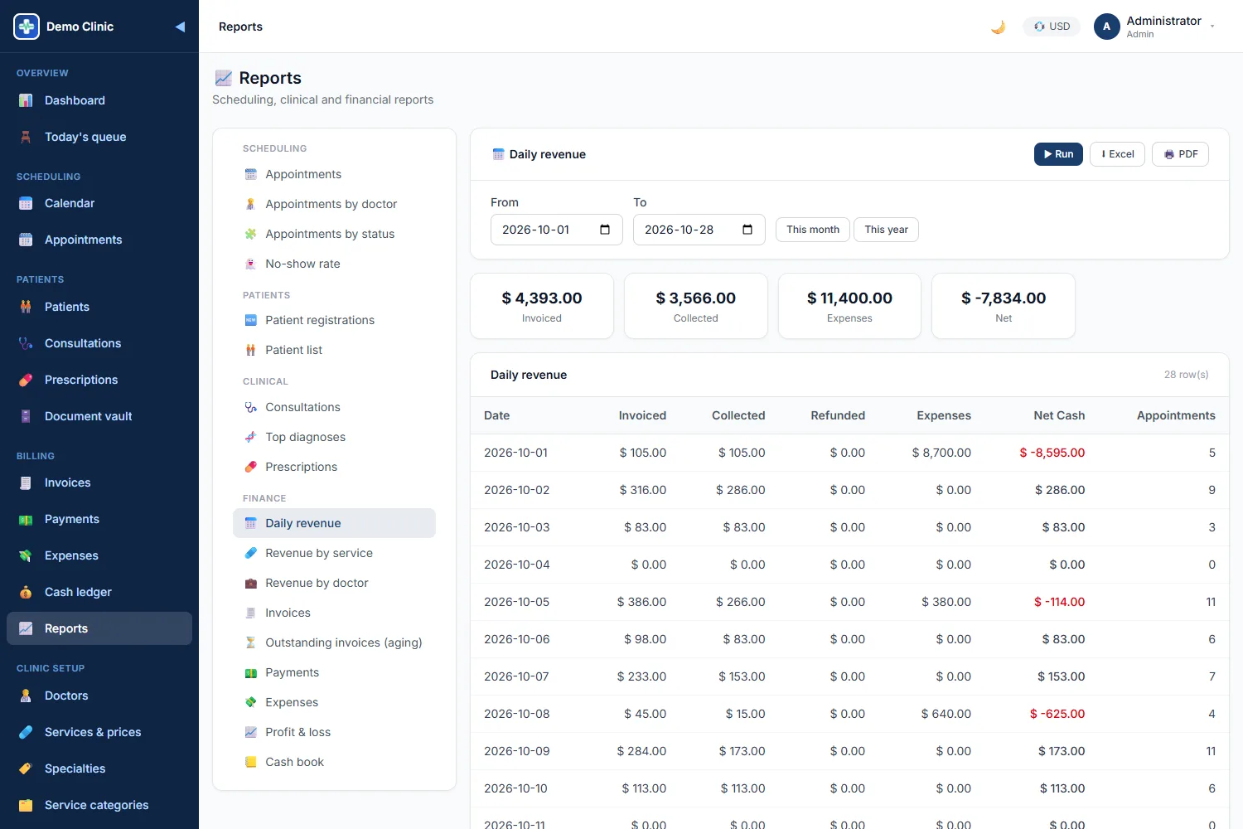Open the Appointments scheduling report

[x=334, y=174]
